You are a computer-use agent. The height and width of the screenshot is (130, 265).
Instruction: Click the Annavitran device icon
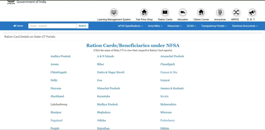pos(220,12)
